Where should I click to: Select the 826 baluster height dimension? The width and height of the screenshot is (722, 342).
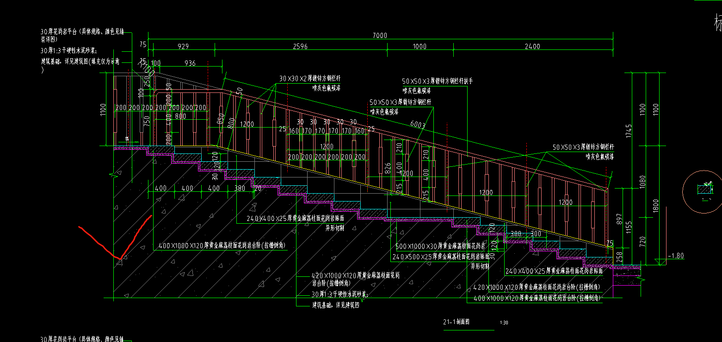pyautogui.click(x=388, y=168)
